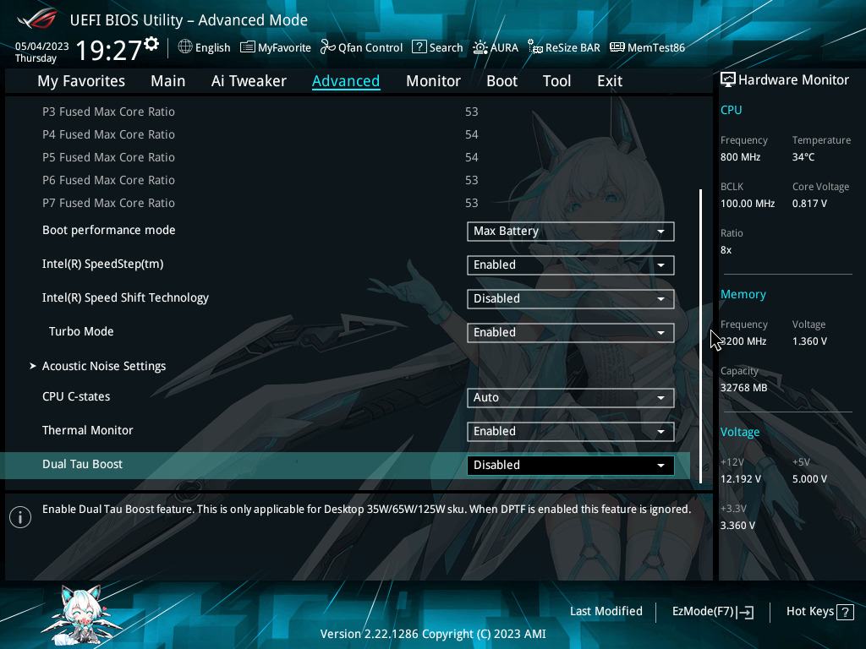866x649 pixels.
Task: Click the Intel(R) SpeedStep(tm) label
Action: [x=102, y=264]
